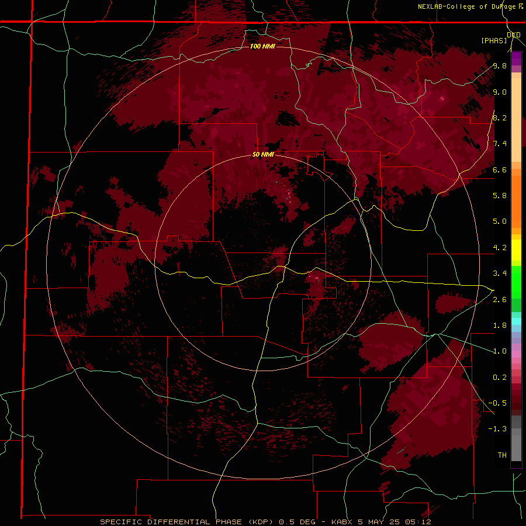The image size is (526, 526).
Task: Click the 7.4 legend value
Action: coord(500,144)
